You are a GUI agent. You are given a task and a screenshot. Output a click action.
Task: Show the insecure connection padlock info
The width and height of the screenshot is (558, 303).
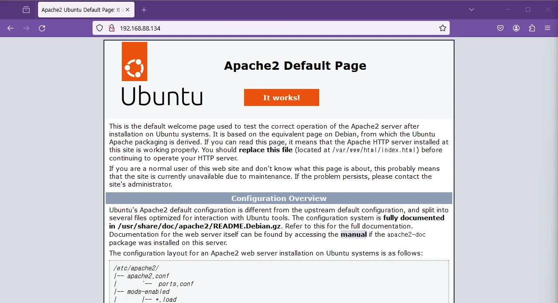pyautogui.click(x=111, y=28)
